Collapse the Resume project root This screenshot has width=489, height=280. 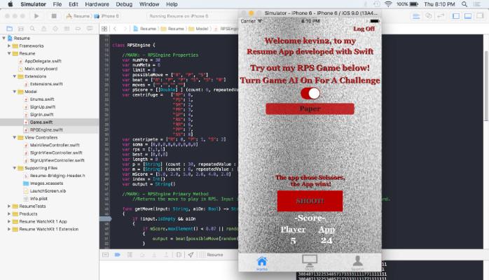point(4,38)
